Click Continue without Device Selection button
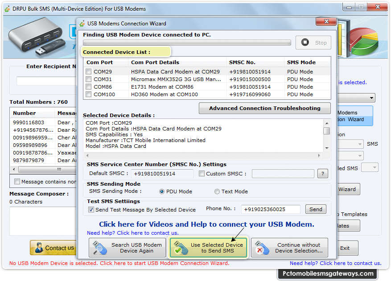The width and height of the screenshot is (391, 281). tap(289, 248)
